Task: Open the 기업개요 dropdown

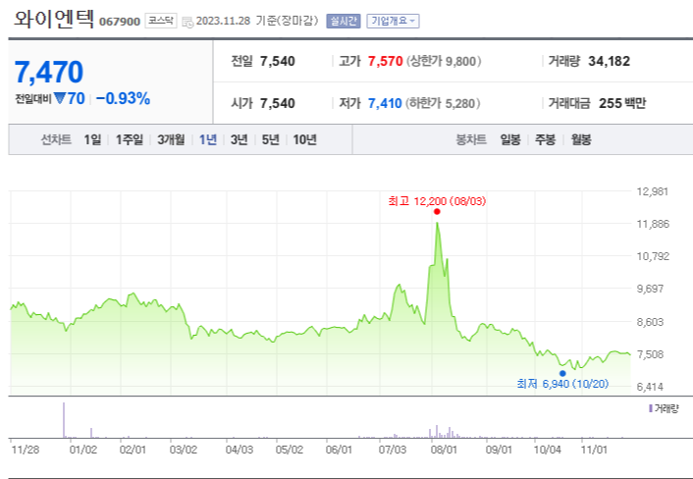Action: click(393, 21)
